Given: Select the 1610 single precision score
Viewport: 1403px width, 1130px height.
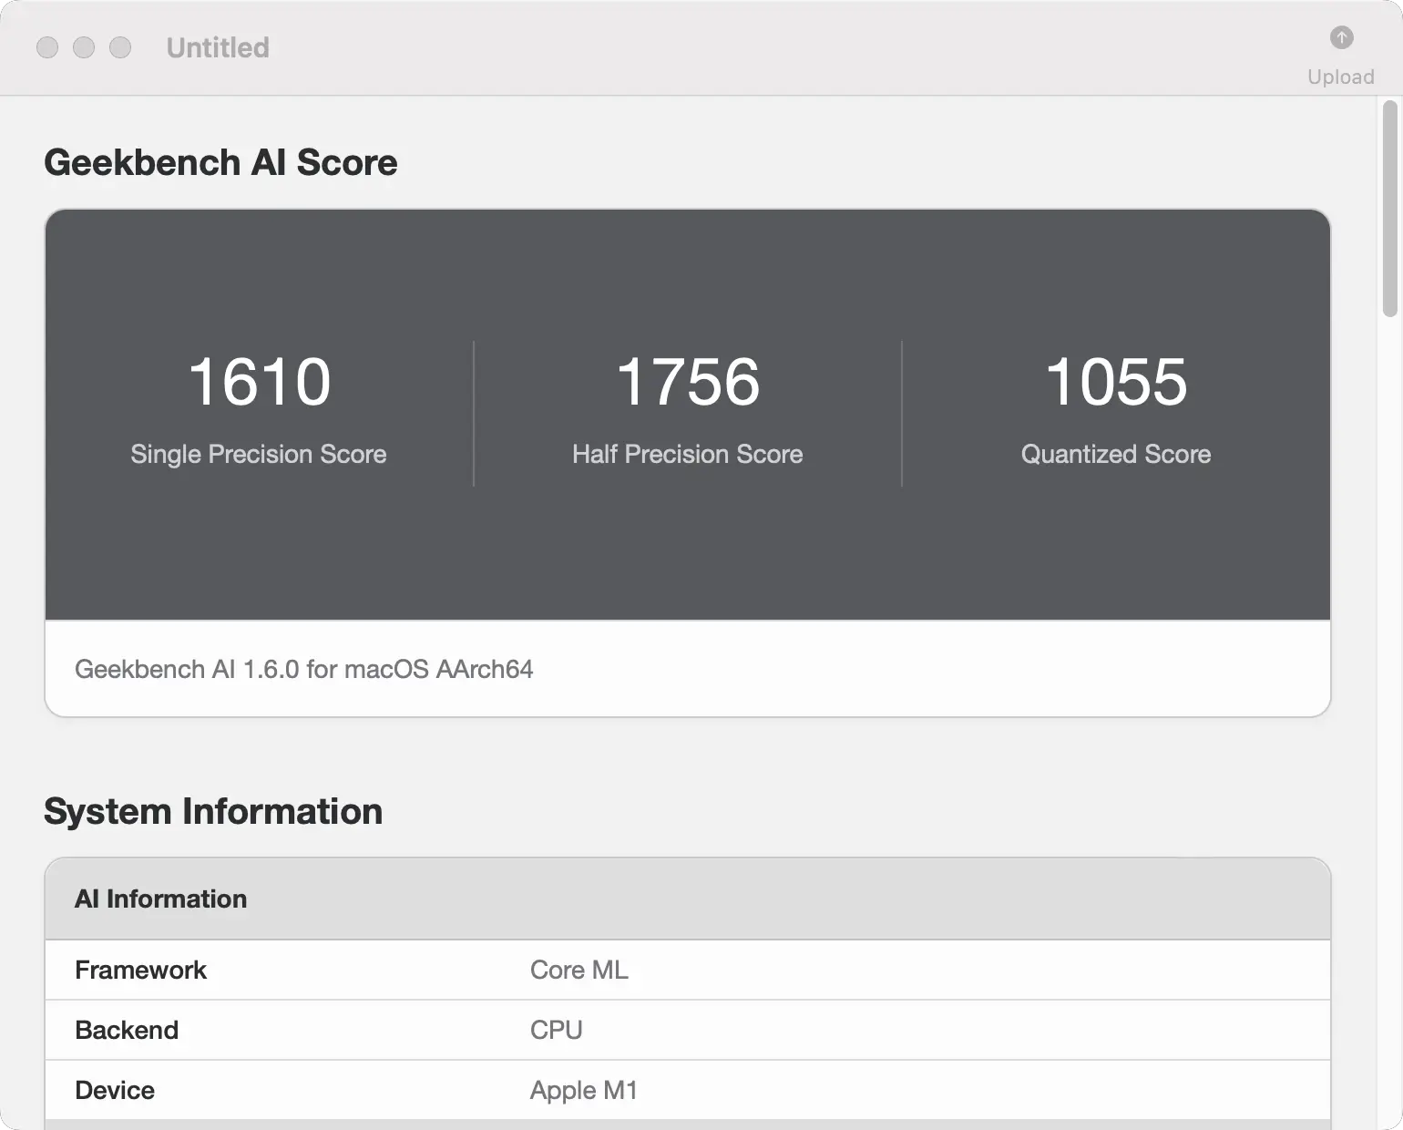Looking at the screenshot, I should pyautogui.click(x=259, y=381).
